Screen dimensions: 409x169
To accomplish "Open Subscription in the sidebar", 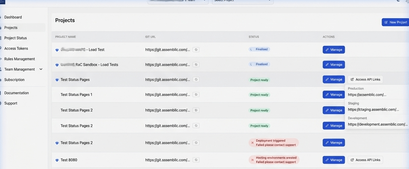I will pos(15,80).
